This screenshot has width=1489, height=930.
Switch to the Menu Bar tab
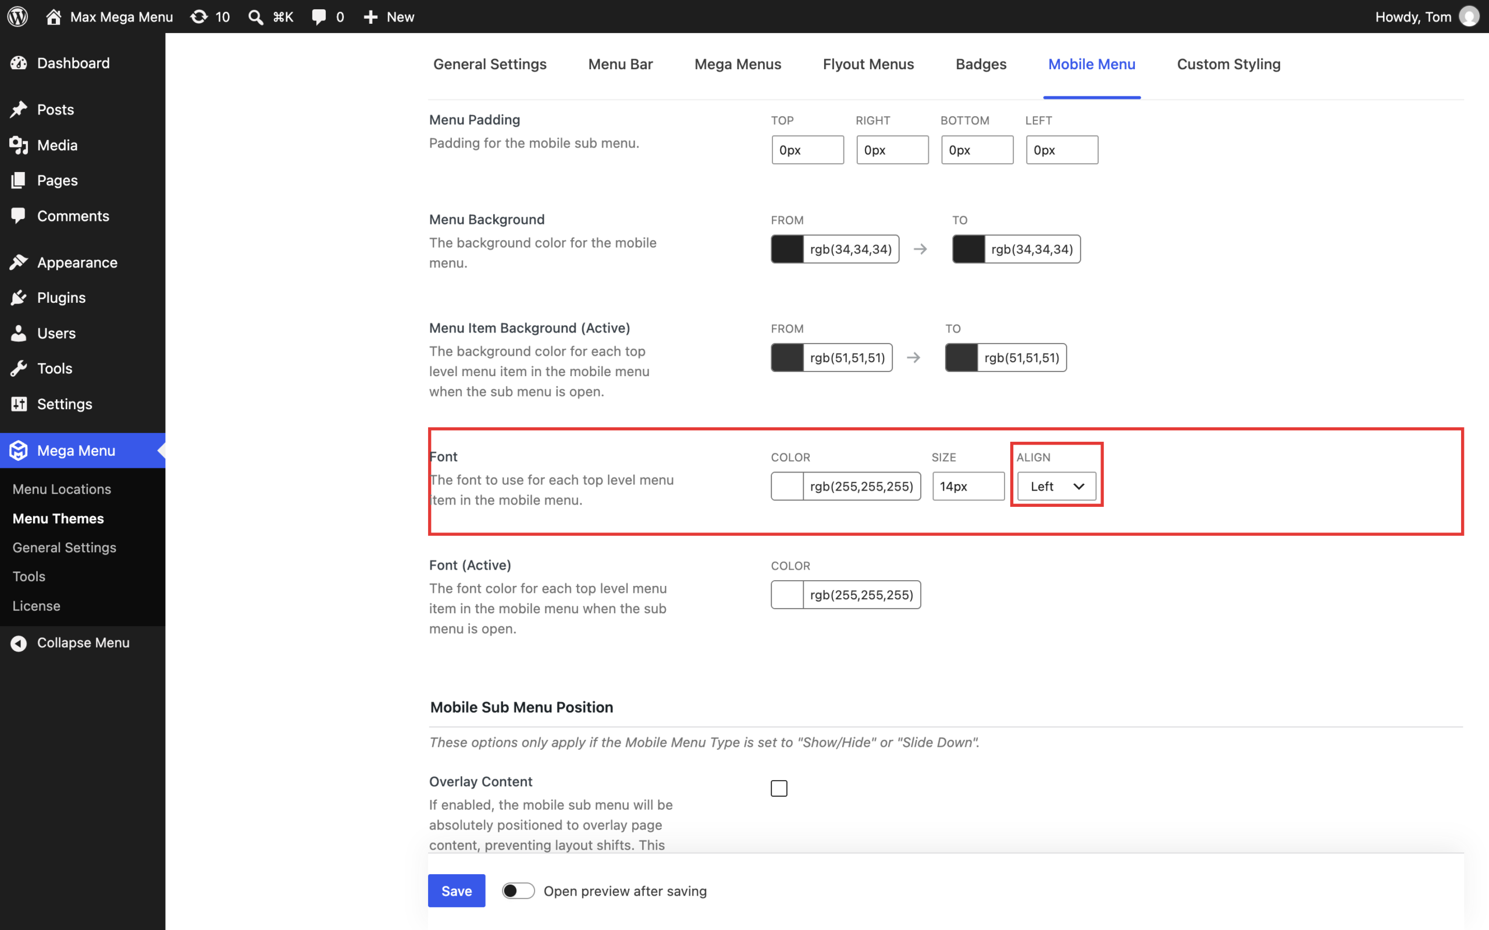pos(620,64)
